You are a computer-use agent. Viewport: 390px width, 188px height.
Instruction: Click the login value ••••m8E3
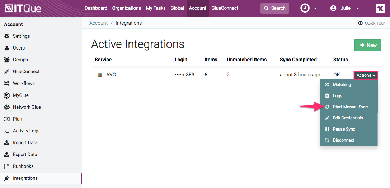point(184,75)
